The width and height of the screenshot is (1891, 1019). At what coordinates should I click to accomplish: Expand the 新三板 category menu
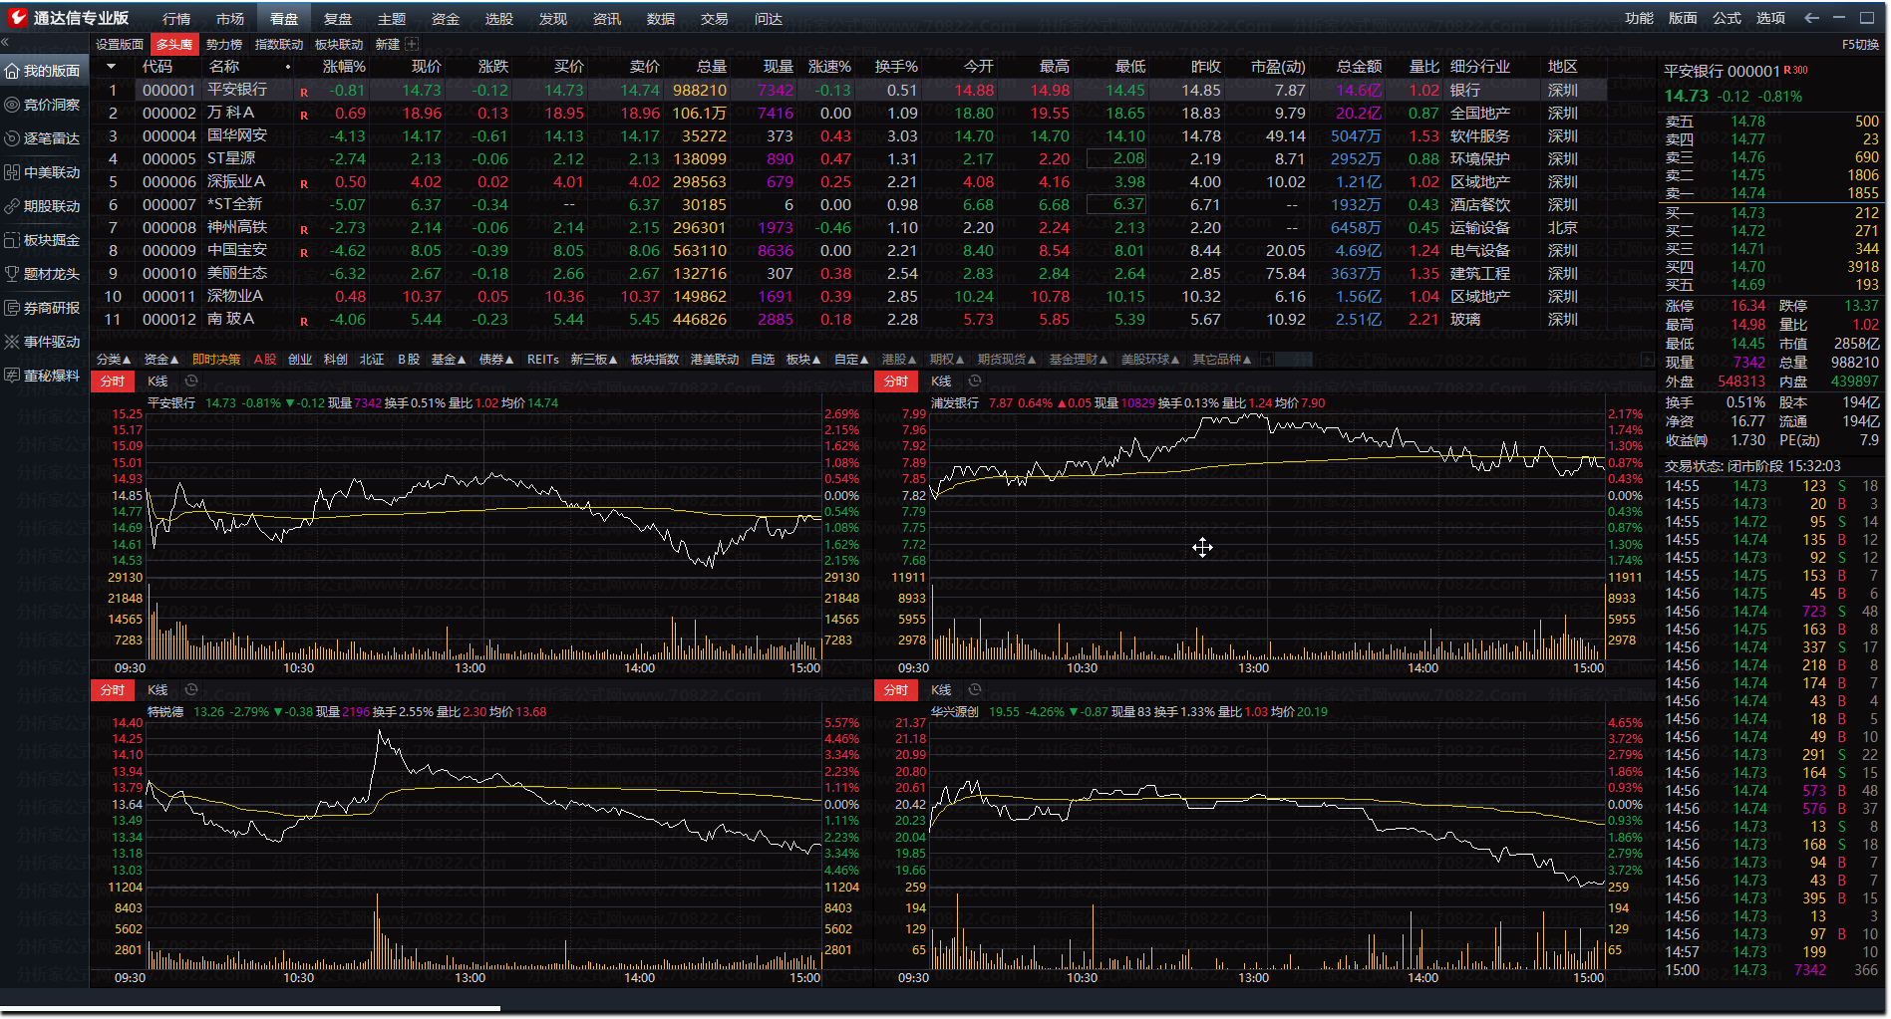594,360
